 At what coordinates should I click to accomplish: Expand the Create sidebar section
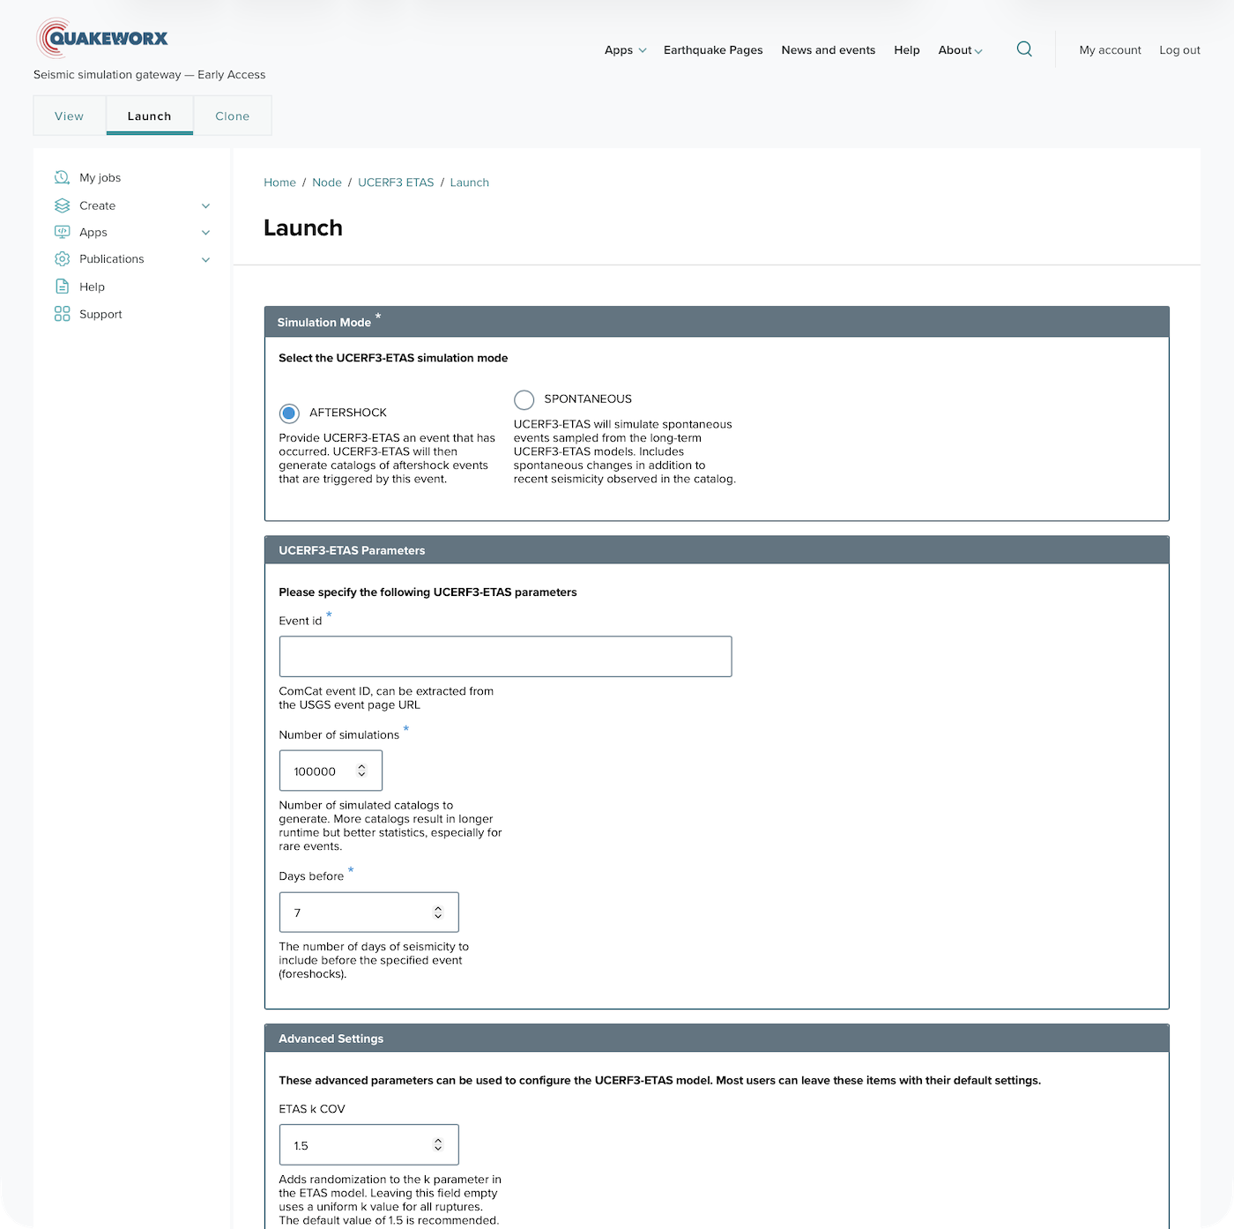point(205,205)
